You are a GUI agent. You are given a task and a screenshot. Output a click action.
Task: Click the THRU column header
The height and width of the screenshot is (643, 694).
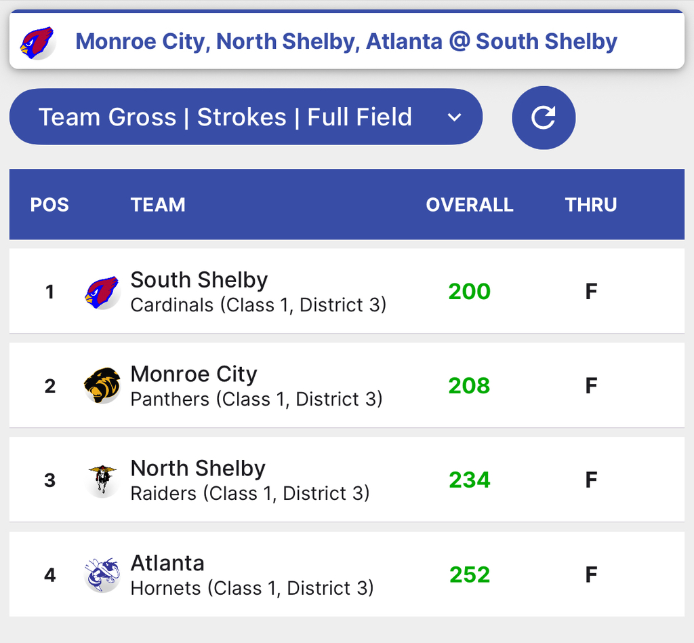coord(591,205)
